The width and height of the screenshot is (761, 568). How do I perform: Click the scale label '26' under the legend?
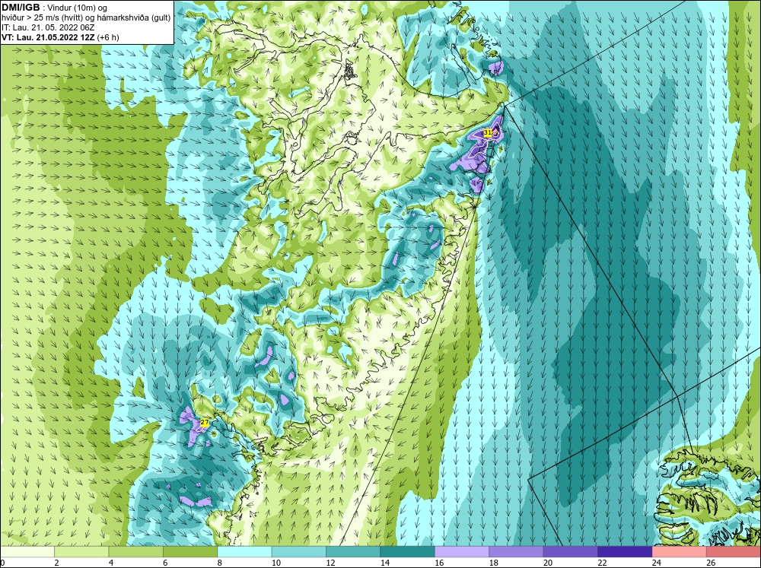(x=711, y=563)
